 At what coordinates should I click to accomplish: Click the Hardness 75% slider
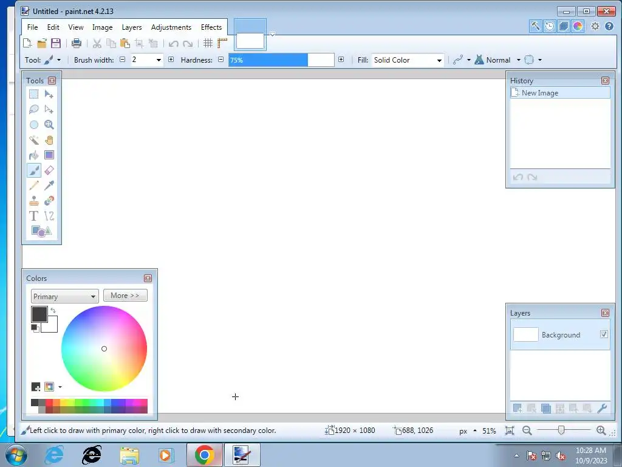[281, 60]
